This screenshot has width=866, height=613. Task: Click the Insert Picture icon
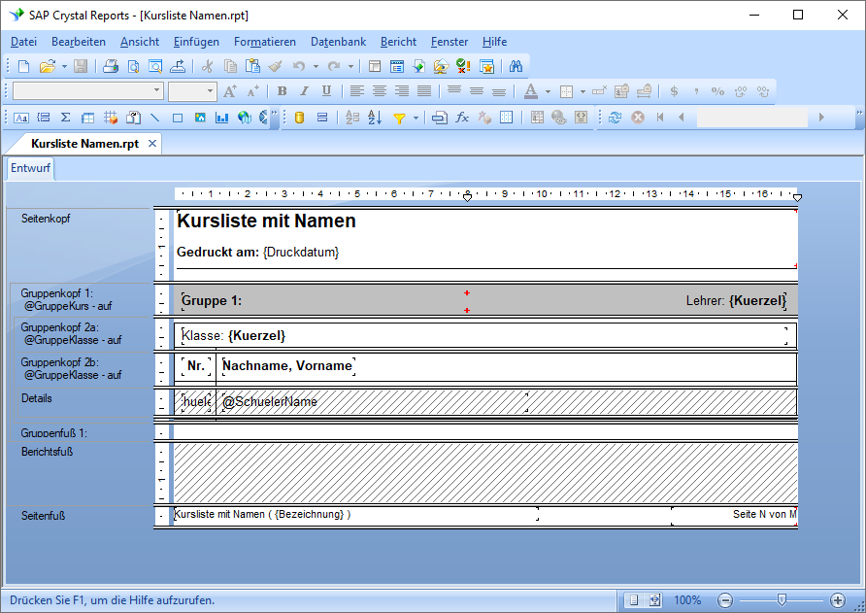pos(200,118)
